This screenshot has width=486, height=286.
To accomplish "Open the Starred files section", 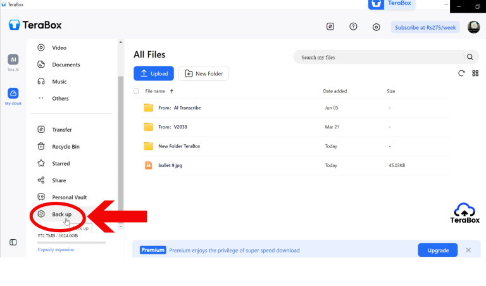I will (61, 163).
